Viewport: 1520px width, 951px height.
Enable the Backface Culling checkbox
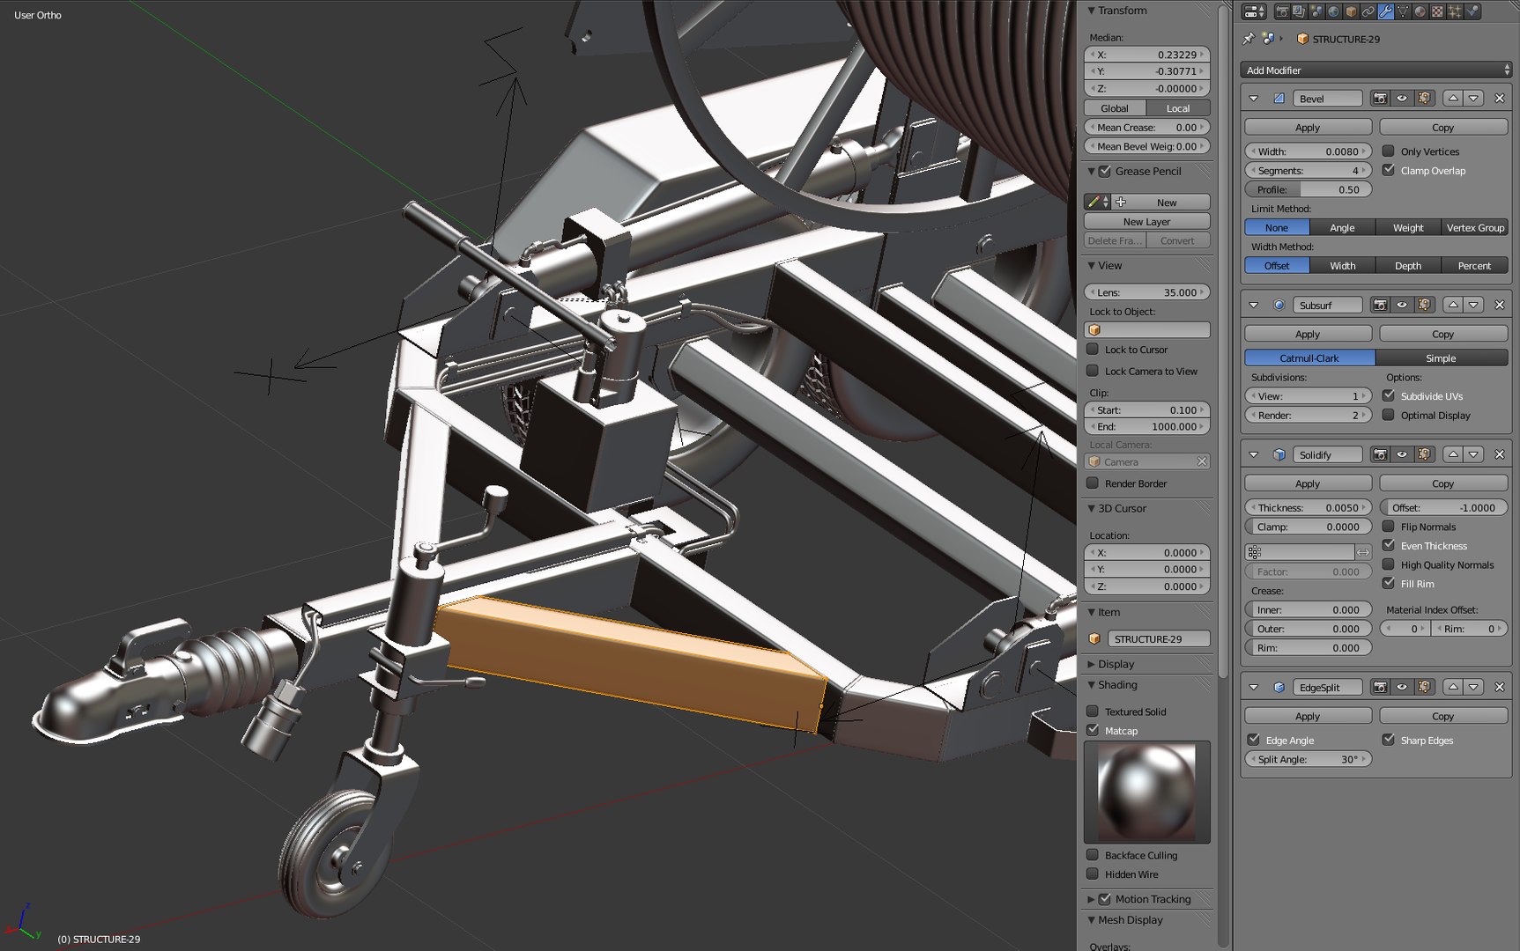[x=1093, y=855]
